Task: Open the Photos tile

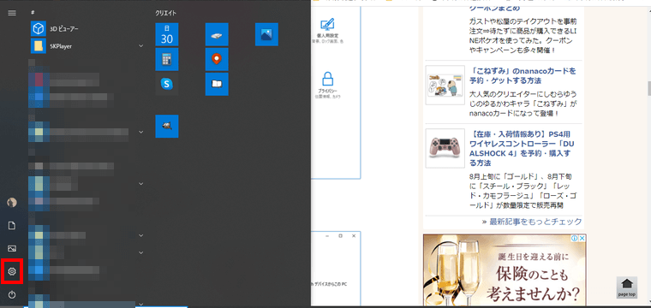Action: [x=266, y=34]
